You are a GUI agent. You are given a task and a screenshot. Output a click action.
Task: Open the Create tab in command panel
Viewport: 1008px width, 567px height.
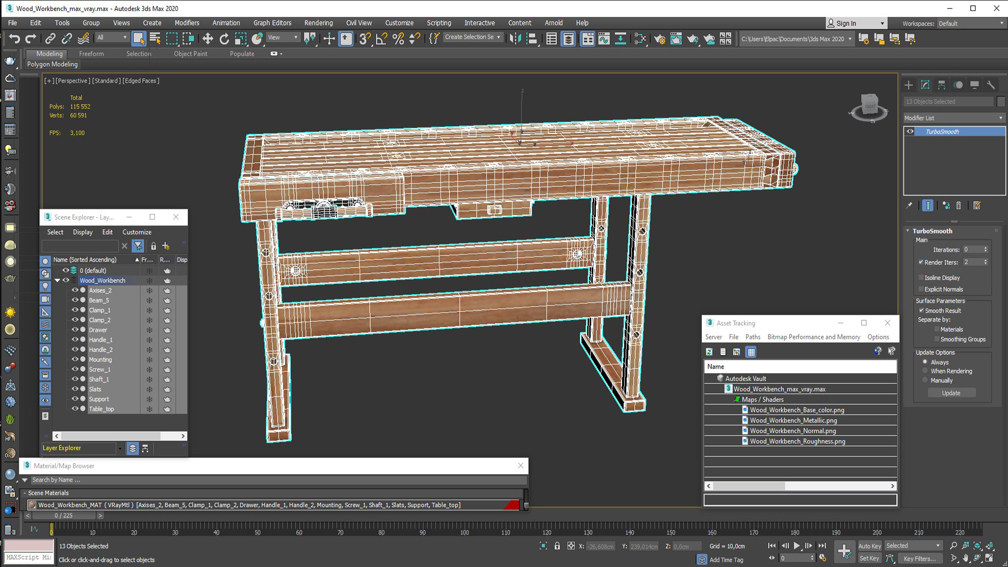click(909, 85)
